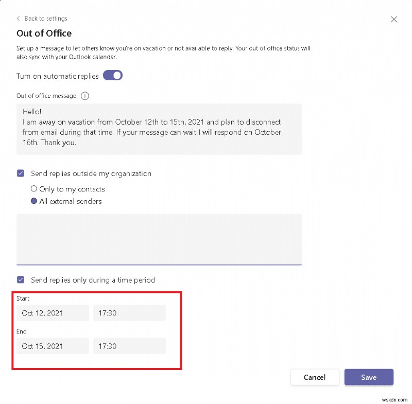Close the Out of Office dialog

point(394,20)
